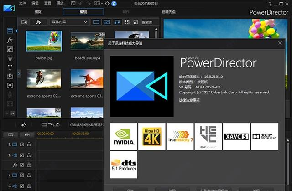Click the timeline ruler fit view button
Screen dimensions: 292x191
click(10, 134)
